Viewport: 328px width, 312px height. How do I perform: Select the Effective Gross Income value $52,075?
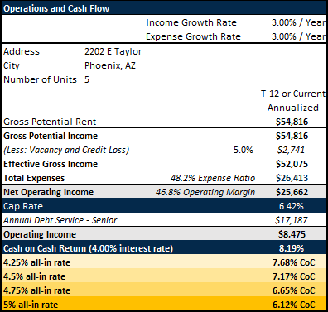point(292,164)
